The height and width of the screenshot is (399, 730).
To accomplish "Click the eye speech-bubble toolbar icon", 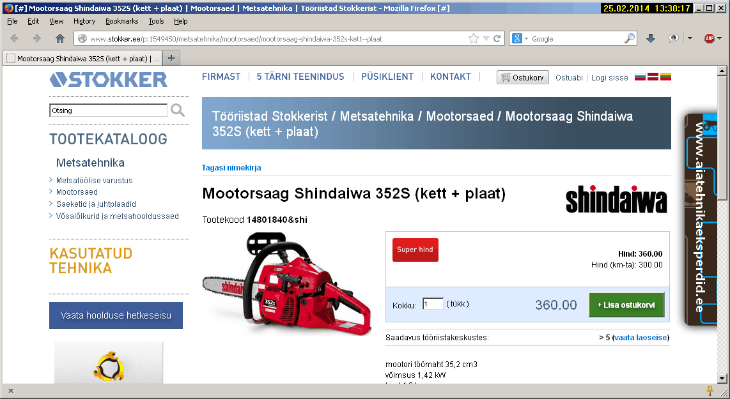I will [x=673, y=38].
